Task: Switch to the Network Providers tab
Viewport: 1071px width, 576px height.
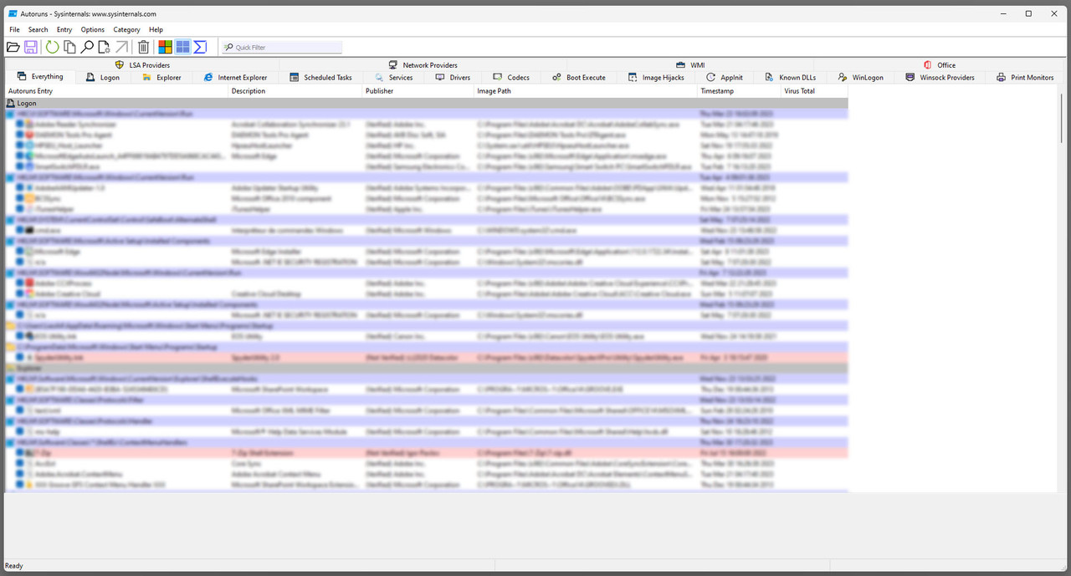Action: click(423, 64)
